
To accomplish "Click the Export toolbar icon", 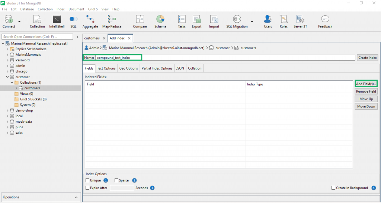I will 196,21.
